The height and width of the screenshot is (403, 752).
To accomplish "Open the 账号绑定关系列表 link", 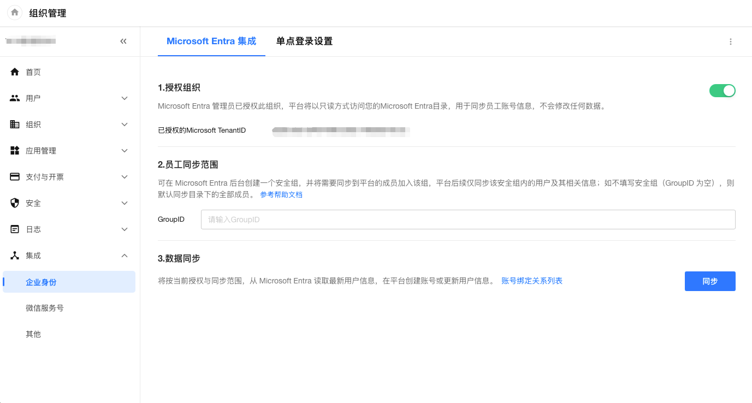I will click(532, 281).
